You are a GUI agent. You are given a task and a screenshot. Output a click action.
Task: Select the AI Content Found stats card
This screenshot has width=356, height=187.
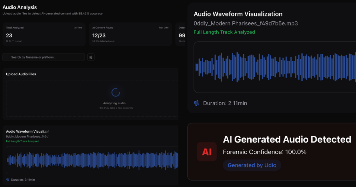(x=131, y=34)
